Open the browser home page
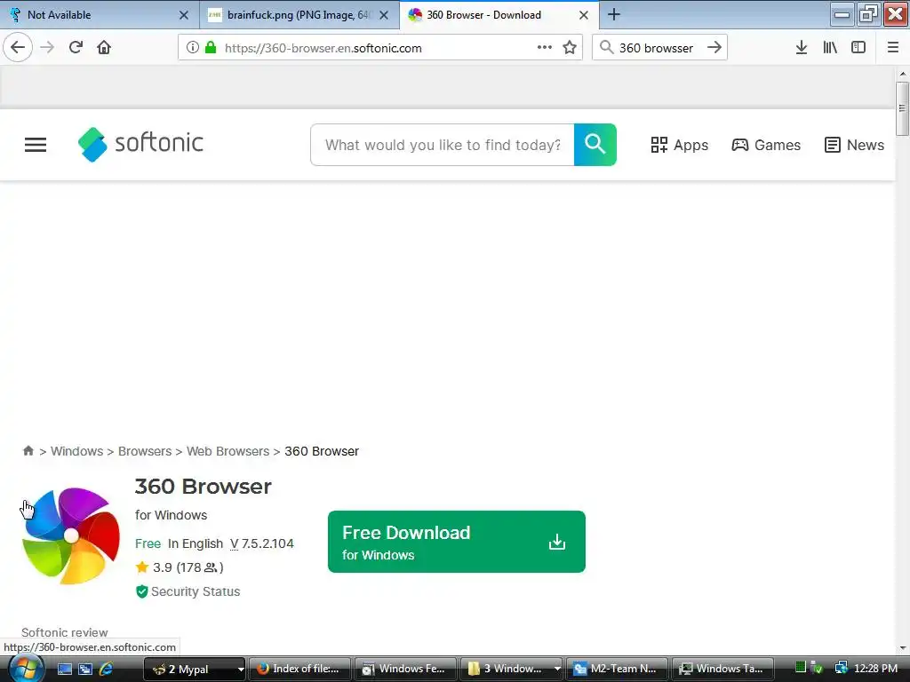The height and width of the screenshot is (682, 910). [x=104, y=48]
